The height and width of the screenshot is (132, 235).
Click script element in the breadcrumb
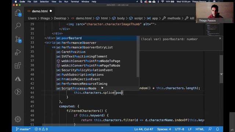136,18
